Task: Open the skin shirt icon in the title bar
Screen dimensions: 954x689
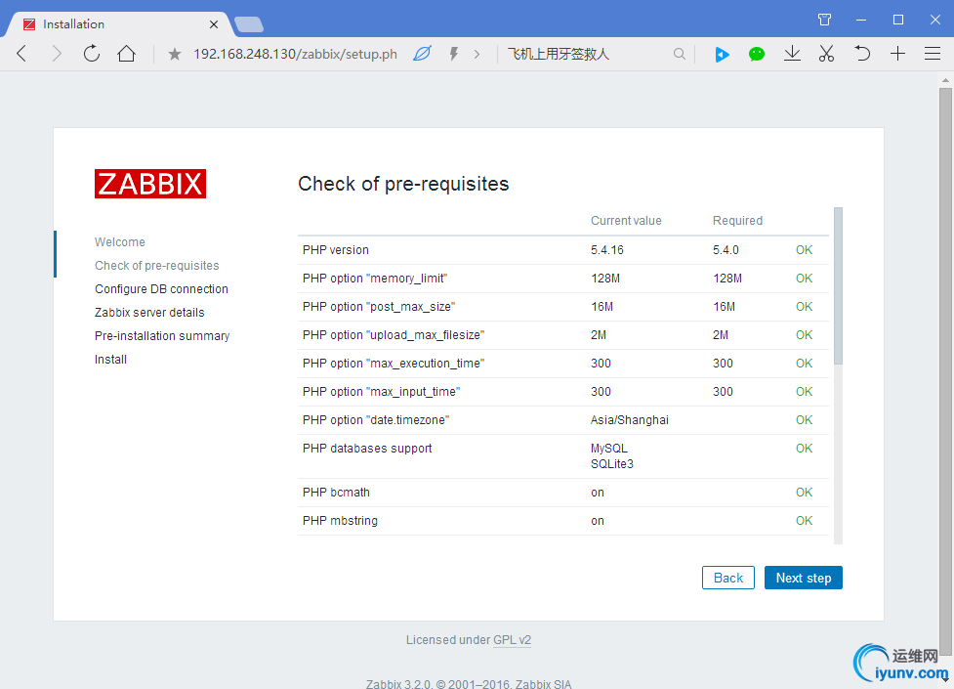Action: tap(824, 20)
